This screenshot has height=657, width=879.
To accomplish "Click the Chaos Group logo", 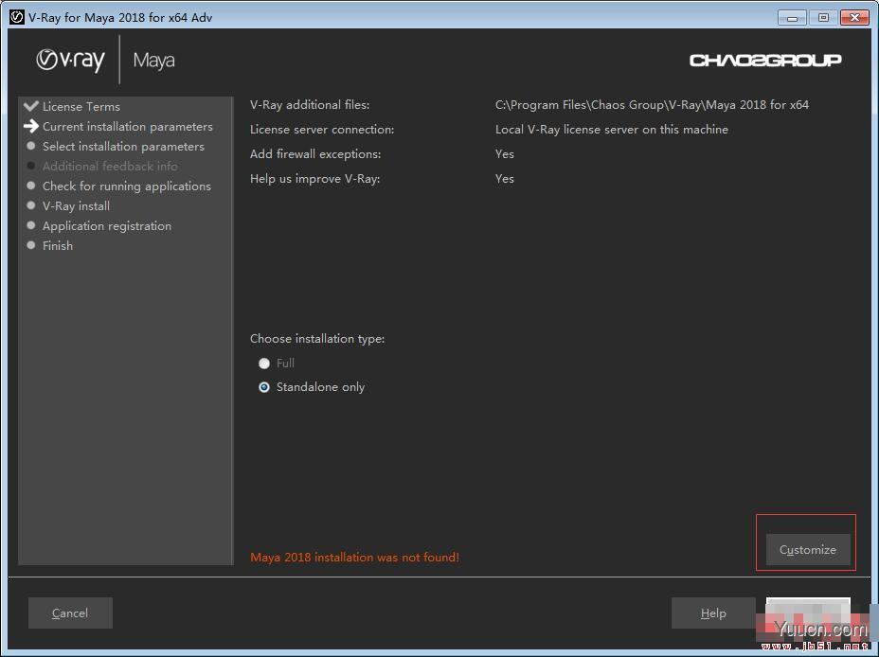I will 765,61.
